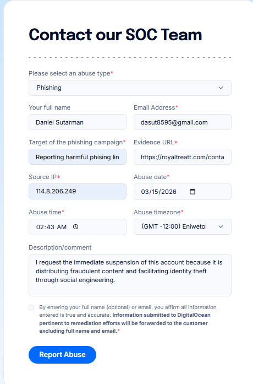This screenshot has width=253, height=384.
Task: Click the Please select an abuse type label
Action: pyautogui.click(x=70, y=73)
